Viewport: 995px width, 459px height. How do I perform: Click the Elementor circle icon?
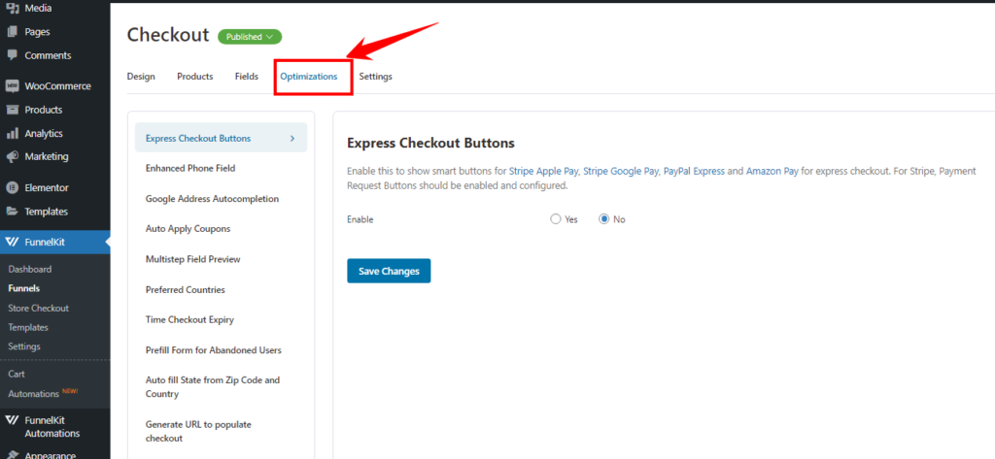click(12, 187)
